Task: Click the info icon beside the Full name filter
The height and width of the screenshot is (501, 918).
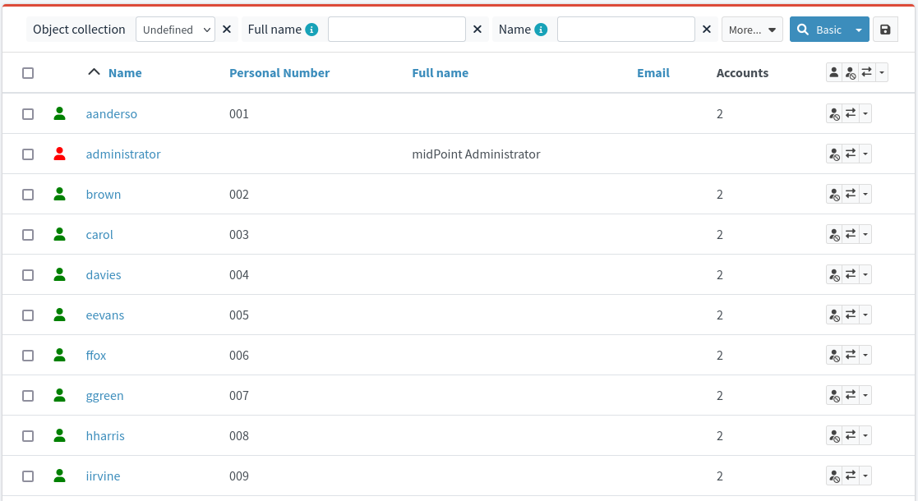Action: (311, 30)
